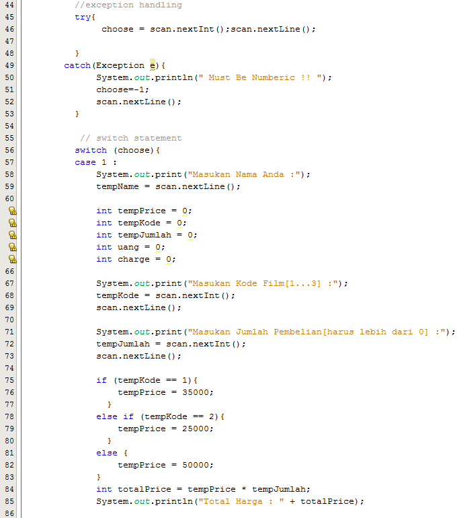Click "totalPrice" in the int declaration
Image resolution: width=457 pixels, height=518 pixels.
pos(144,489)
